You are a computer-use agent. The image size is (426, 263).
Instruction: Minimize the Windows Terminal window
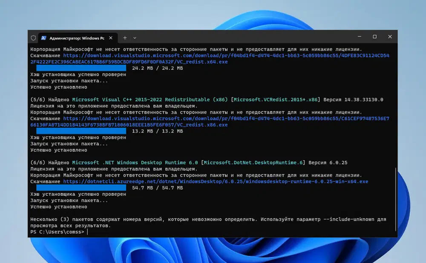(x=360, y=36)
